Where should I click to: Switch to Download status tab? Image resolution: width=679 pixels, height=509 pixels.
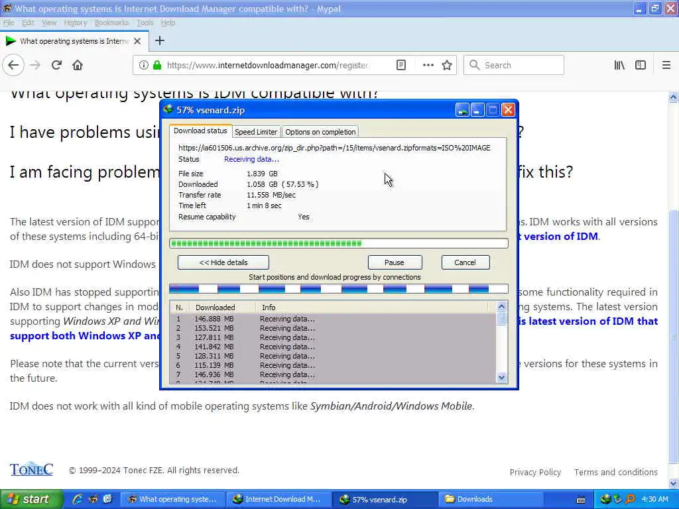coord(200,131)
